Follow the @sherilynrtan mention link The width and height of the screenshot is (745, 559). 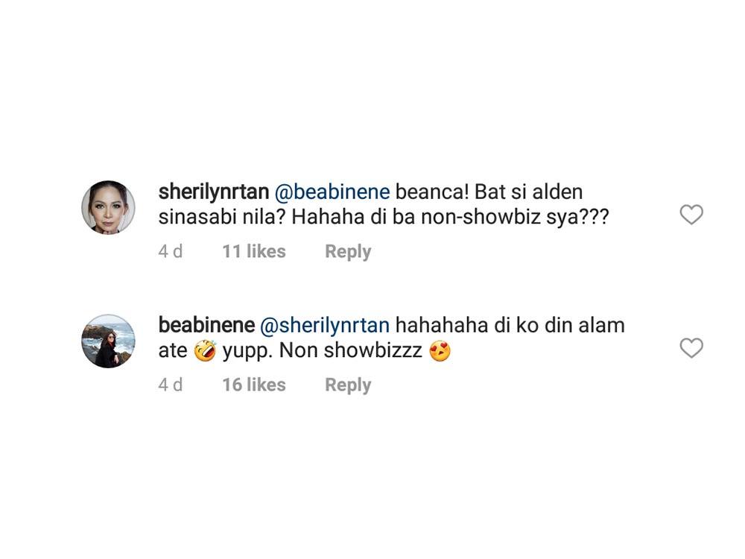point(325,326)
